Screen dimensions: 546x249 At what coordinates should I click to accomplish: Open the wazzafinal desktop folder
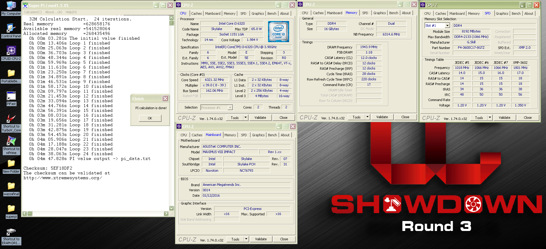11,189
